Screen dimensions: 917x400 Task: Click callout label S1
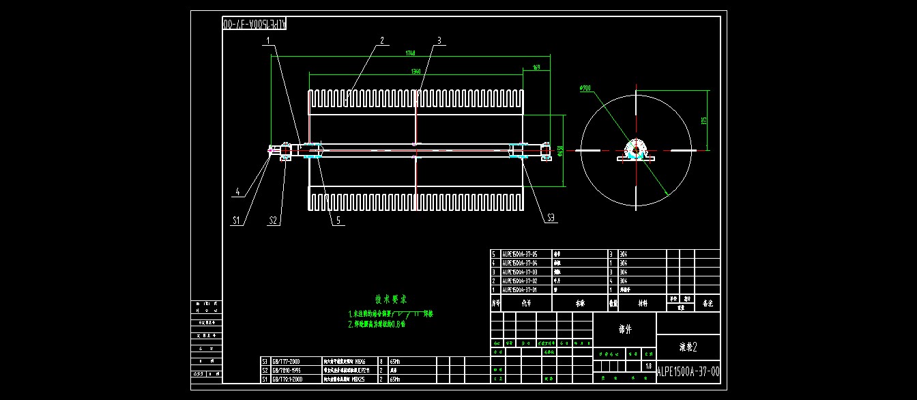click(x=236, y=220)
